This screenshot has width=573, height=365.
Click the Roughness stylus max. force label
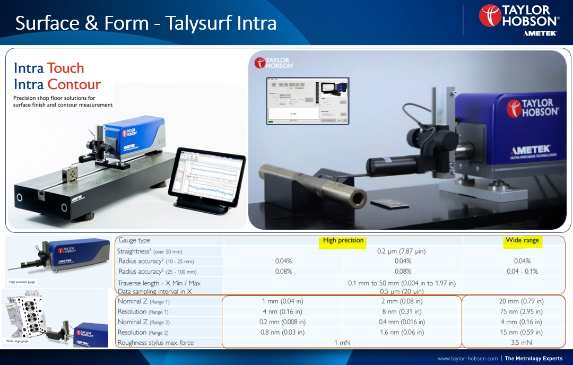pyautogui.click(x=155, y=343)
